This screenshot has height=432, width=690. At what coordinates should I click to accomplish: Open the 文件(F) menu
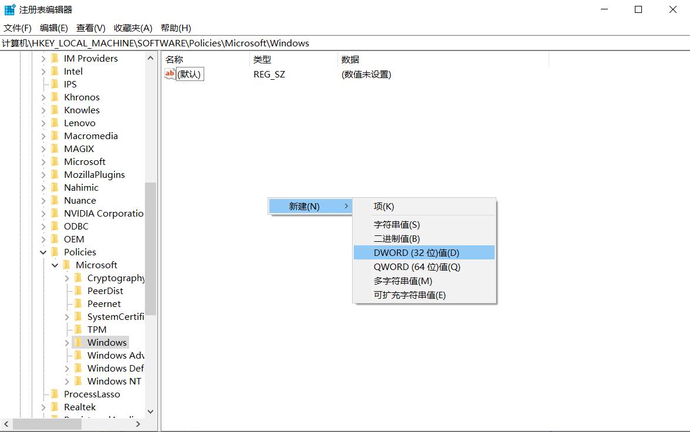point(17,28)
